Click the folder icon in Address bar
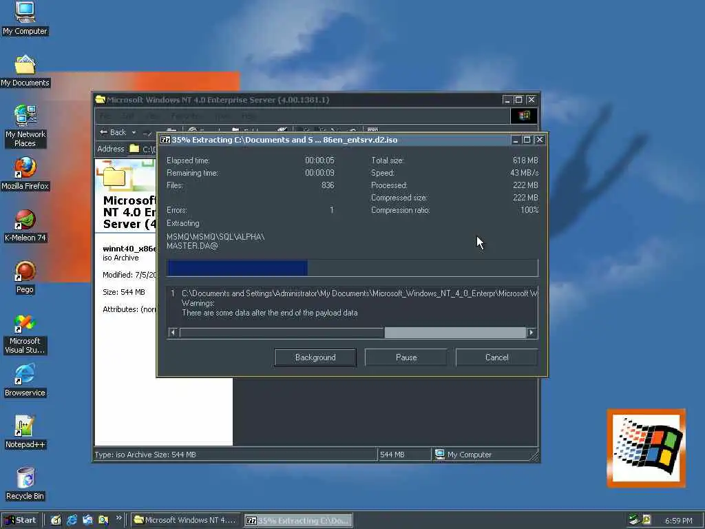705x529 pixels. point(134,149)
